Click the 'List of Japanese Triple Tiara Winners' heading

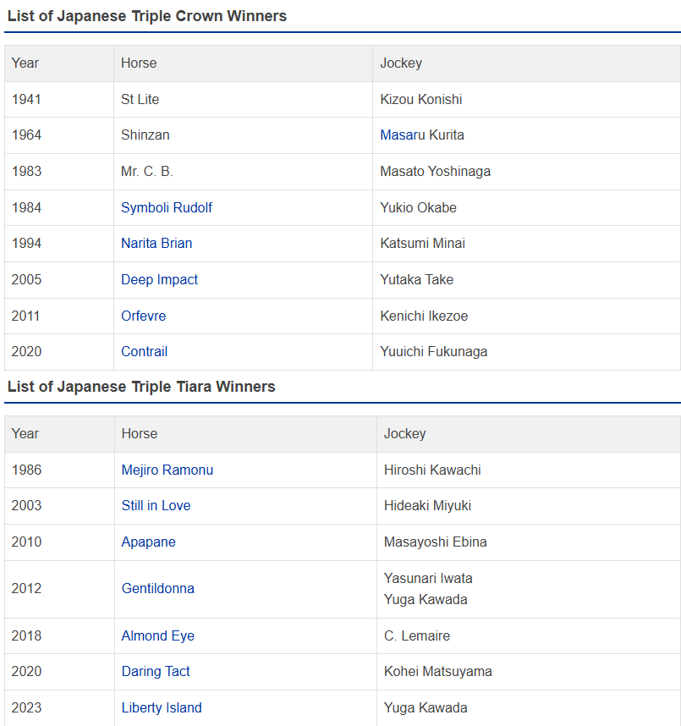point(141,387)
